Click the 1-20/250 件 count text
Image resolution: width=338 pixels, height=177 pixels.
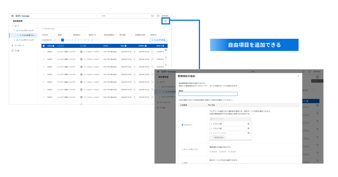click(46, 40)
